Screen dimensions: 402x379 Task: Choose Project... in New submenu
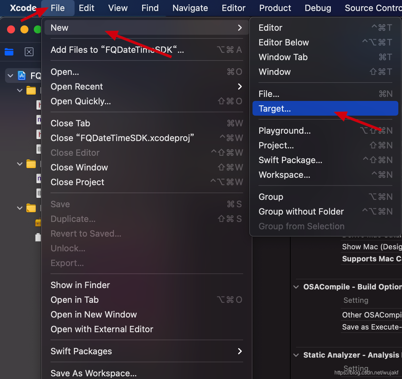[x=325, y=145]
